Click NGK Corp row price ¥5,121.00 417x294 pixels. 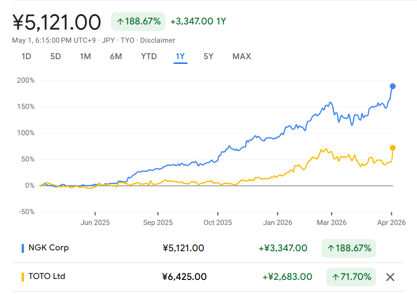183,248
